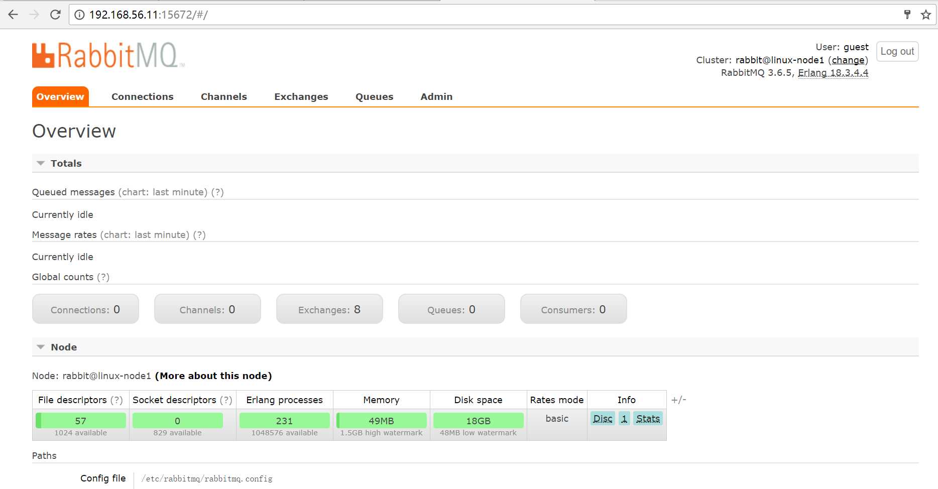Go to the Queues tab
Viewport: 938px width, 489px height.
pos(375,96)
